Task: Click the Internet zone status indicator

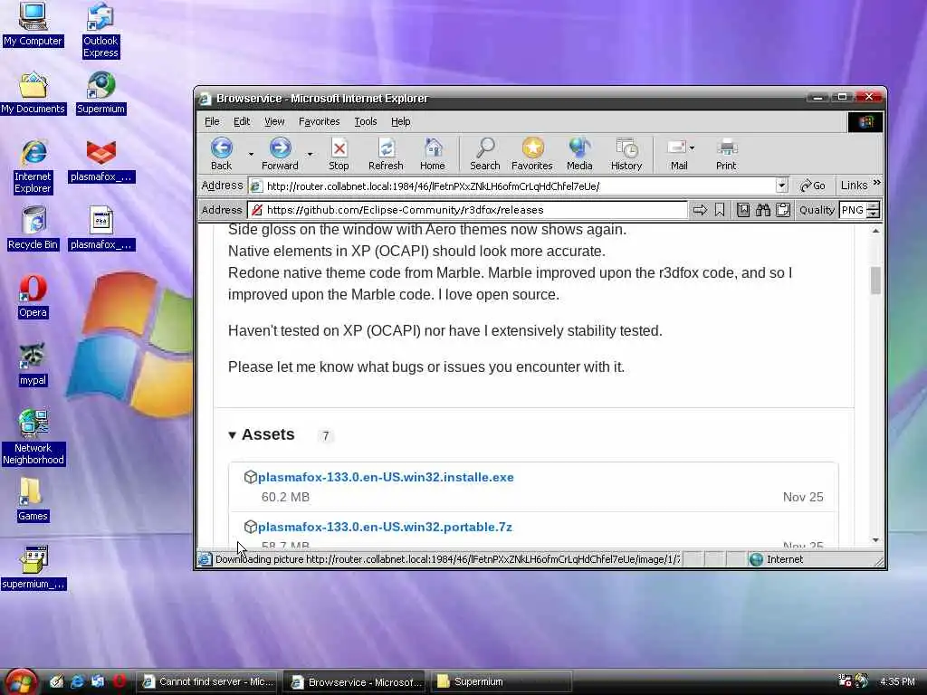Action: (776, 559)
